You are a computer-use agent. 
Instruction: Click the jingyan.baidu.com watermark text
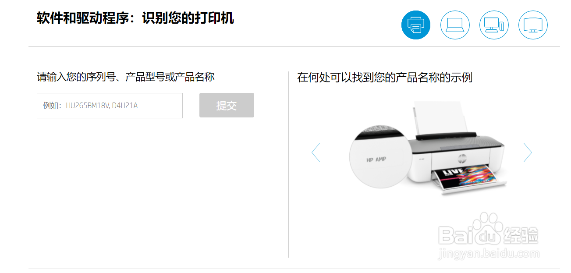tap(489, 253)
